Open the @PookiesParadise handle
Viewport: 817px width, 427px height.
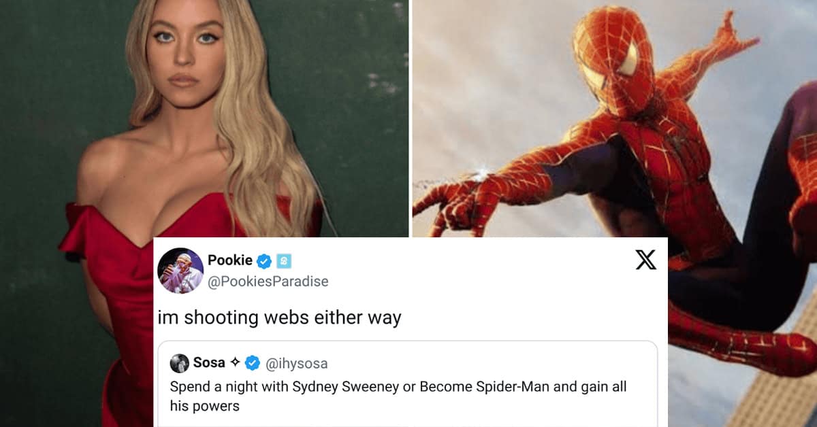(x=268, y=281)
